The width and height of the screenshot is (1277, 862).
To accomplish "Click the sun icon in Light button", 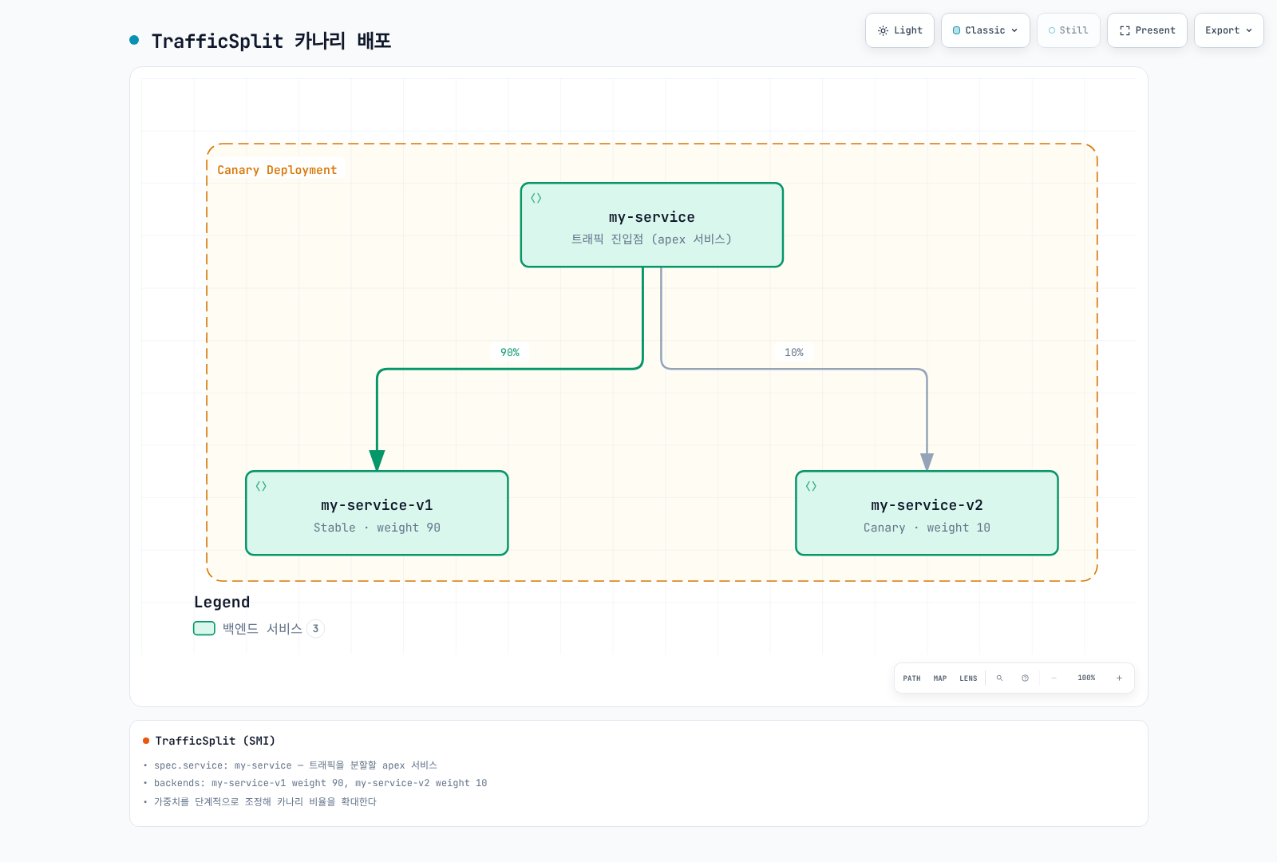I will pos(883,30).
